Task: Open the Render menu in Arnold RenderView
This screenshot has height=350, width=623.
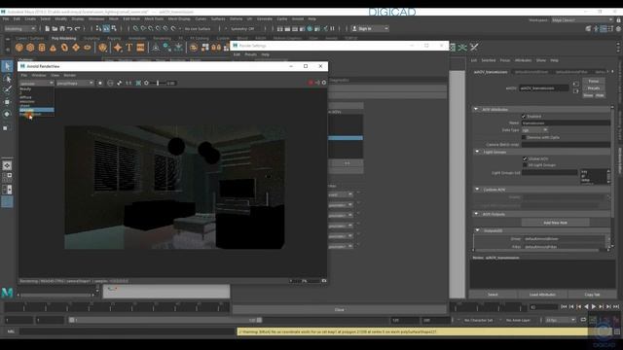Action: pyautogui.click(x=69, y=75)
